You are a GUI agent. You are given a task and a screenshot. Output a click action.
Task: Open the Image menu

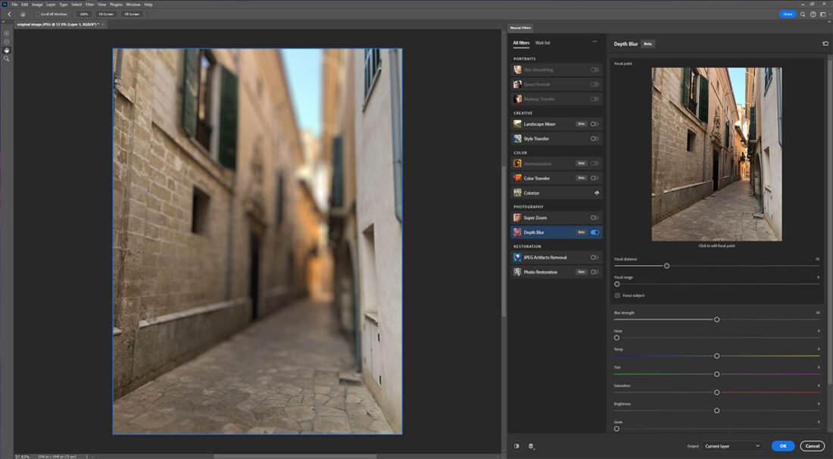(37, 5)
